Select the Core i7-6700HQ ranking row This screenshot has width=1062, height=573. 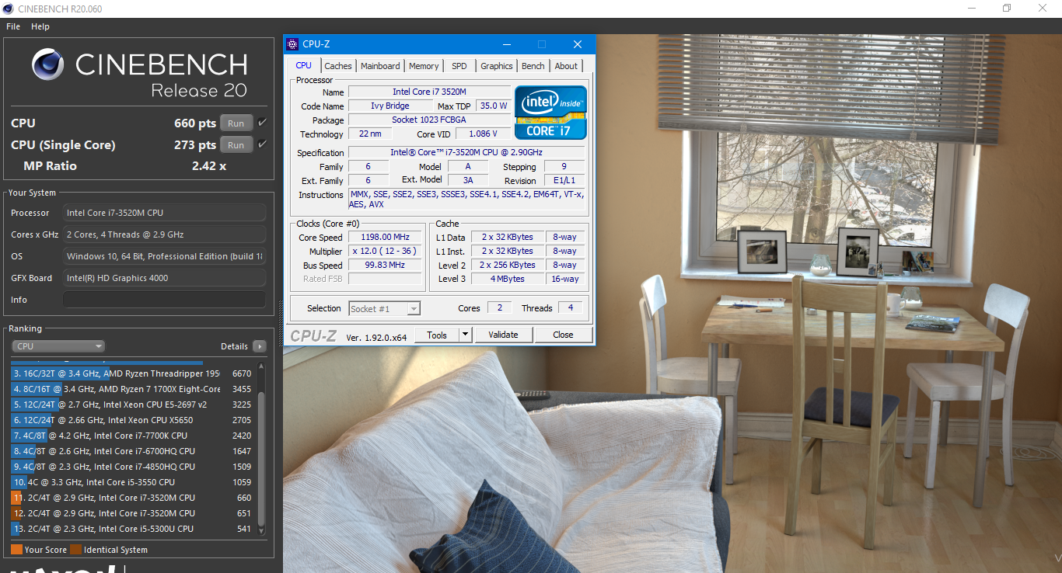tap(132, 451)
